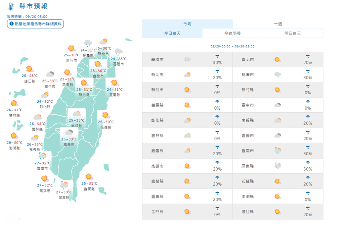Select the sun icon above 澎湖縣 on map
Image resolution: width=344 pixels, height=225 pixels.
point(14,135)
